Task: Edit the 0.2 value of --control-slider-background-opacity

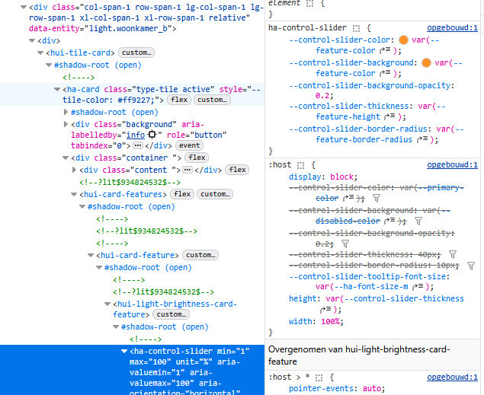Action: point(322,96)
